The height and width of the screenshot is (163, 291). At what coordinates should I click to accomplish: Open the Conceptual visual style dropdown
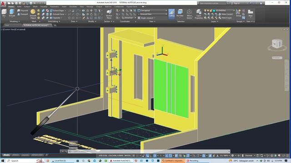[x=152, y=11]
